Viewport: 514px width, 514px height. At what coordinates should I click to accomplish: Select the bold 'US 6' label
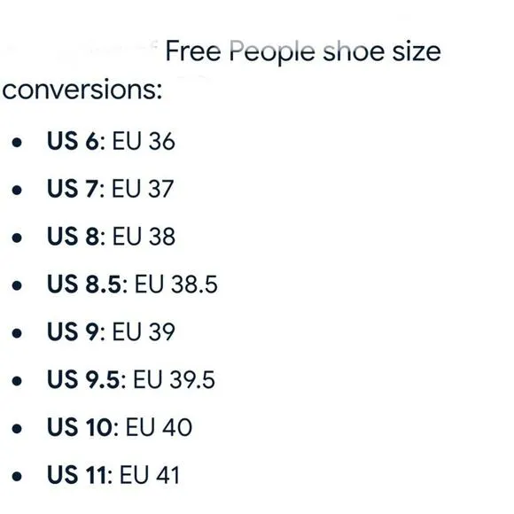73,141
